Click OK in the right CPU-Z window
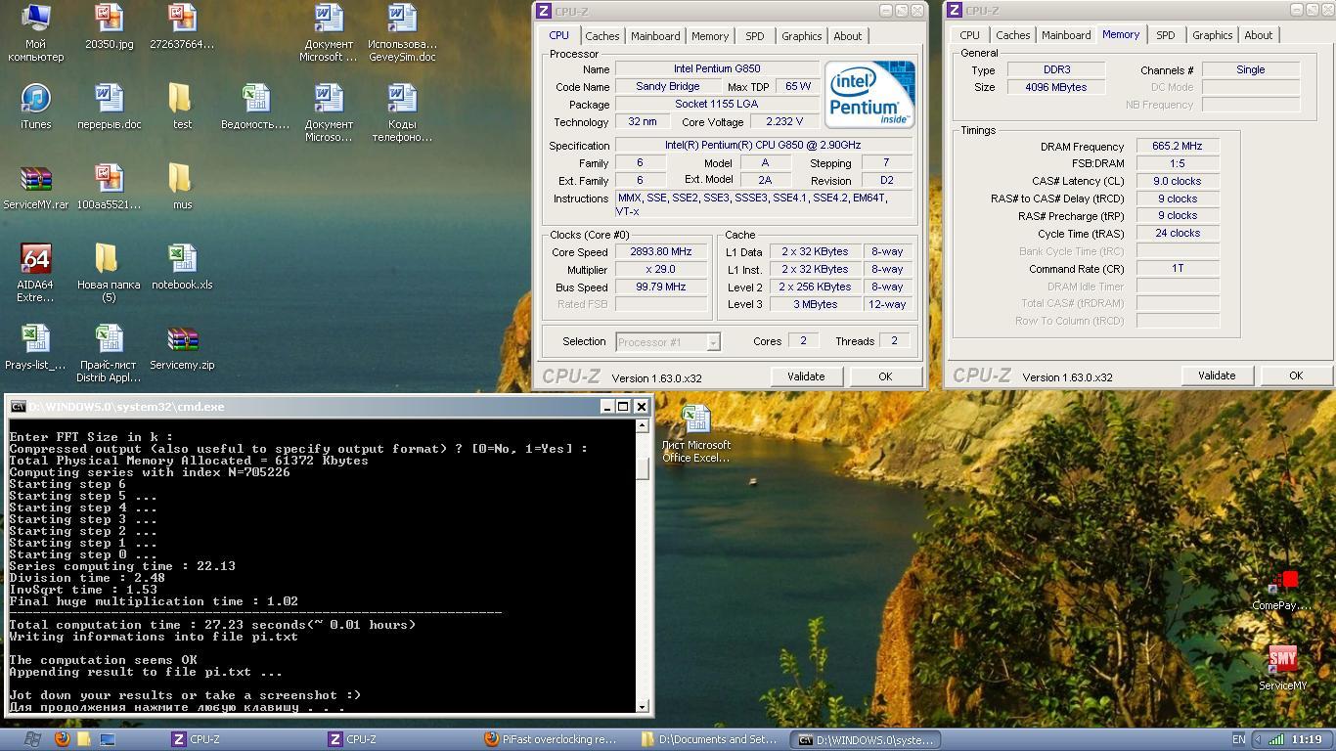Image resolution: width=1336 pixels, height=751 pixels. [x=1296, y=375]
